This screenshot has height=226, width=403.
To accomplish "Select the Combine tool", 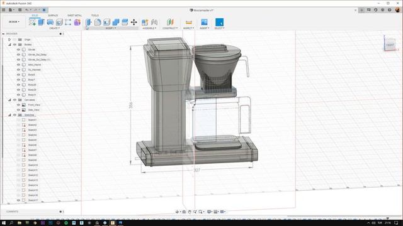I will point(116,23).
